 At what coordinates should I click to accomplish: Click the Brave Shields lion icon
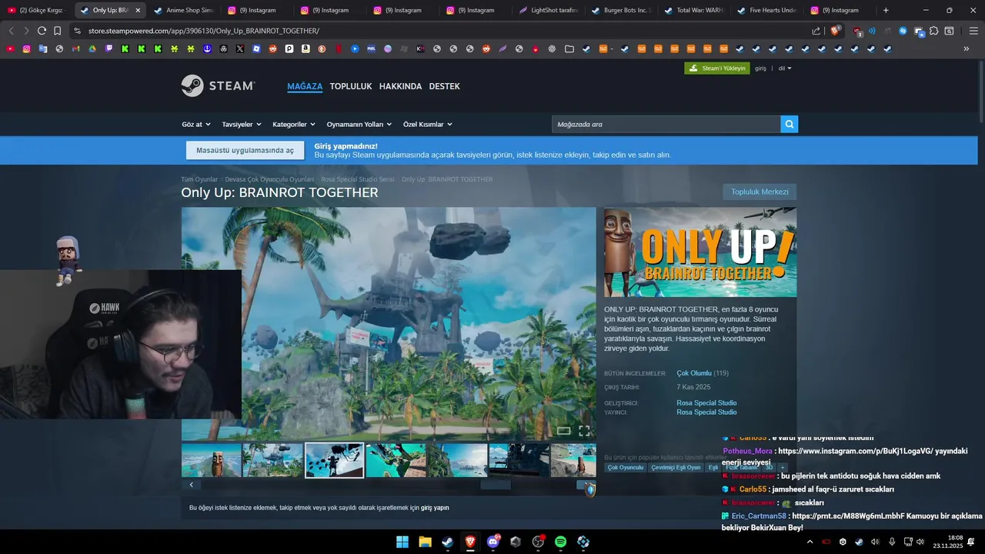pyautogui.click(x=834, y=31)
